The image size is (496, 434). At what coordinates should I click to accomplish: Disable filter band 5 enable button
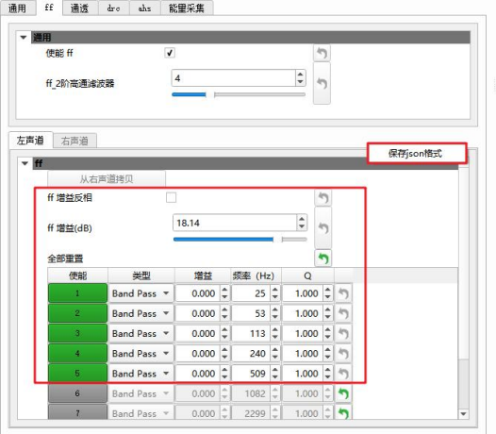[x=77, y=374]
